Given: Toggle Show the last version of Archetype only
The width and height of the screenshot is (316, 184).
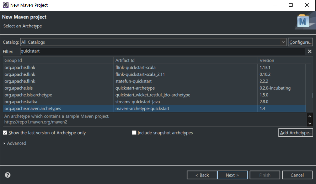Looking at the screenshot, I should click(x=5, y=132).
